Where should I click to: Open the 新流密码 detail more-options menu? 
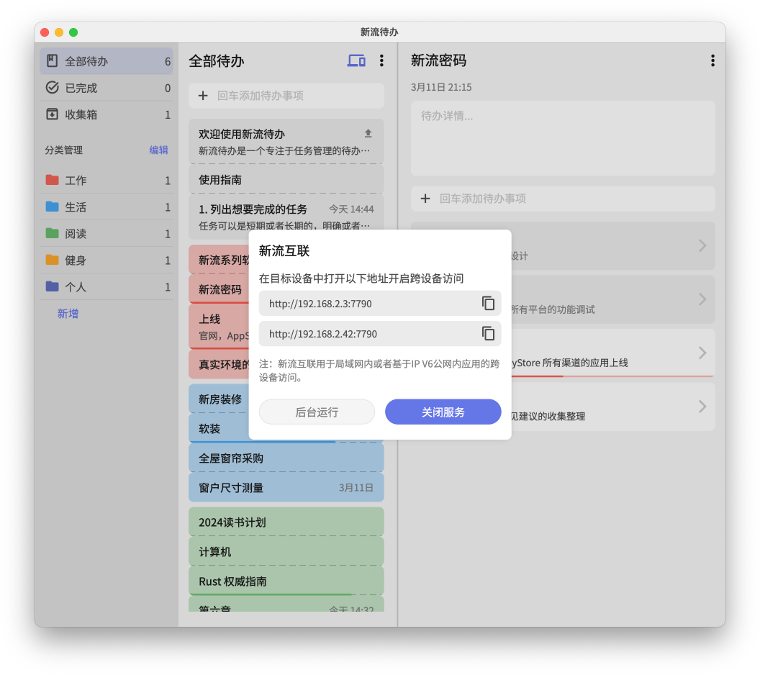(712, 60)
